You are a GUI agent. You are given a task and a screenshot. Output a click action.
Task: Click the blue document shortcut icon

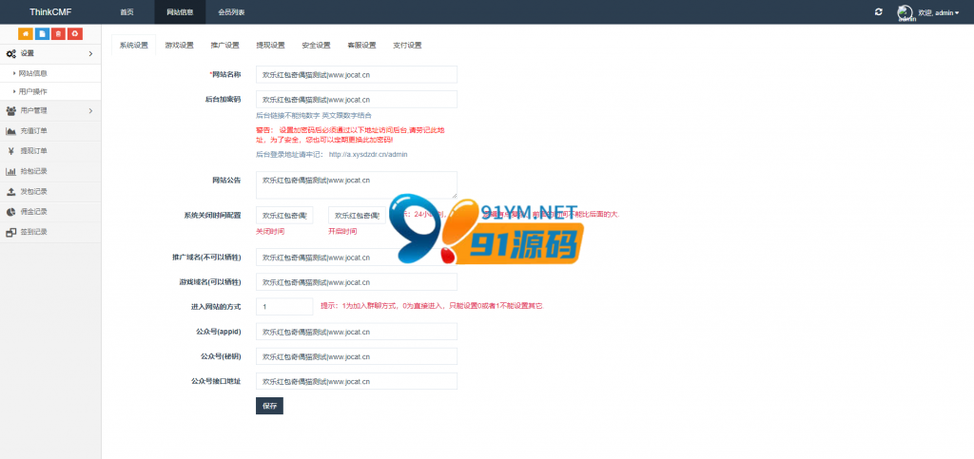42,33
